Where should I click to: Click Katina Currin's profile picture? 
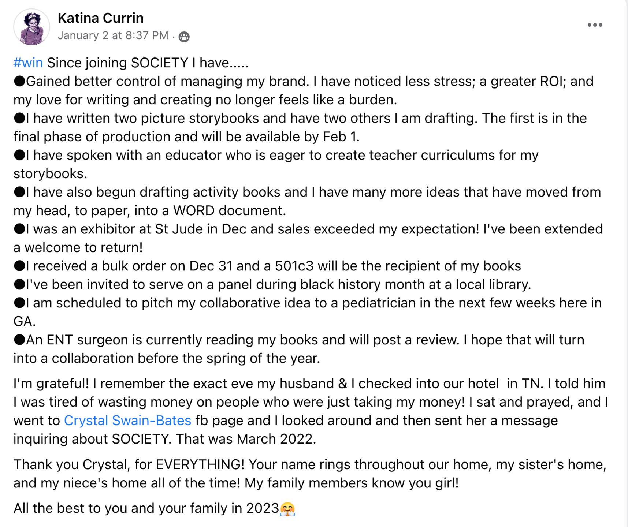coord(31,27)
